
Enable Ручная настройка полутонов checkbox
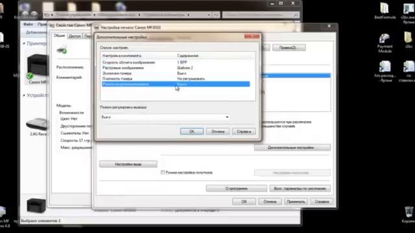click(x=163, y=173)
